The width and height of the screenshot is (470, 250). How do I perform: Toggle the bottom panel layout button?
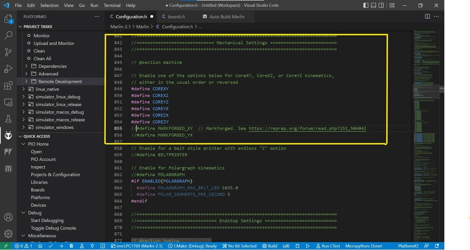click(374, 5)
